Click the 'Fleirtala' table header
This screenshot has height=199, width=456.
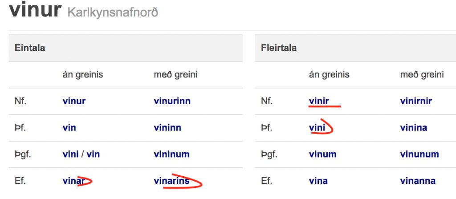pos(278,48)
